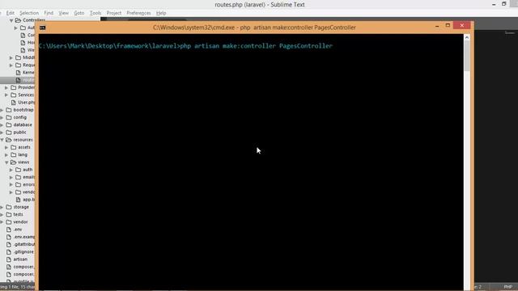Screen dimensions: 518x291
Task: Expand the tests folder arrow
Action: click(x=2, y=214)
